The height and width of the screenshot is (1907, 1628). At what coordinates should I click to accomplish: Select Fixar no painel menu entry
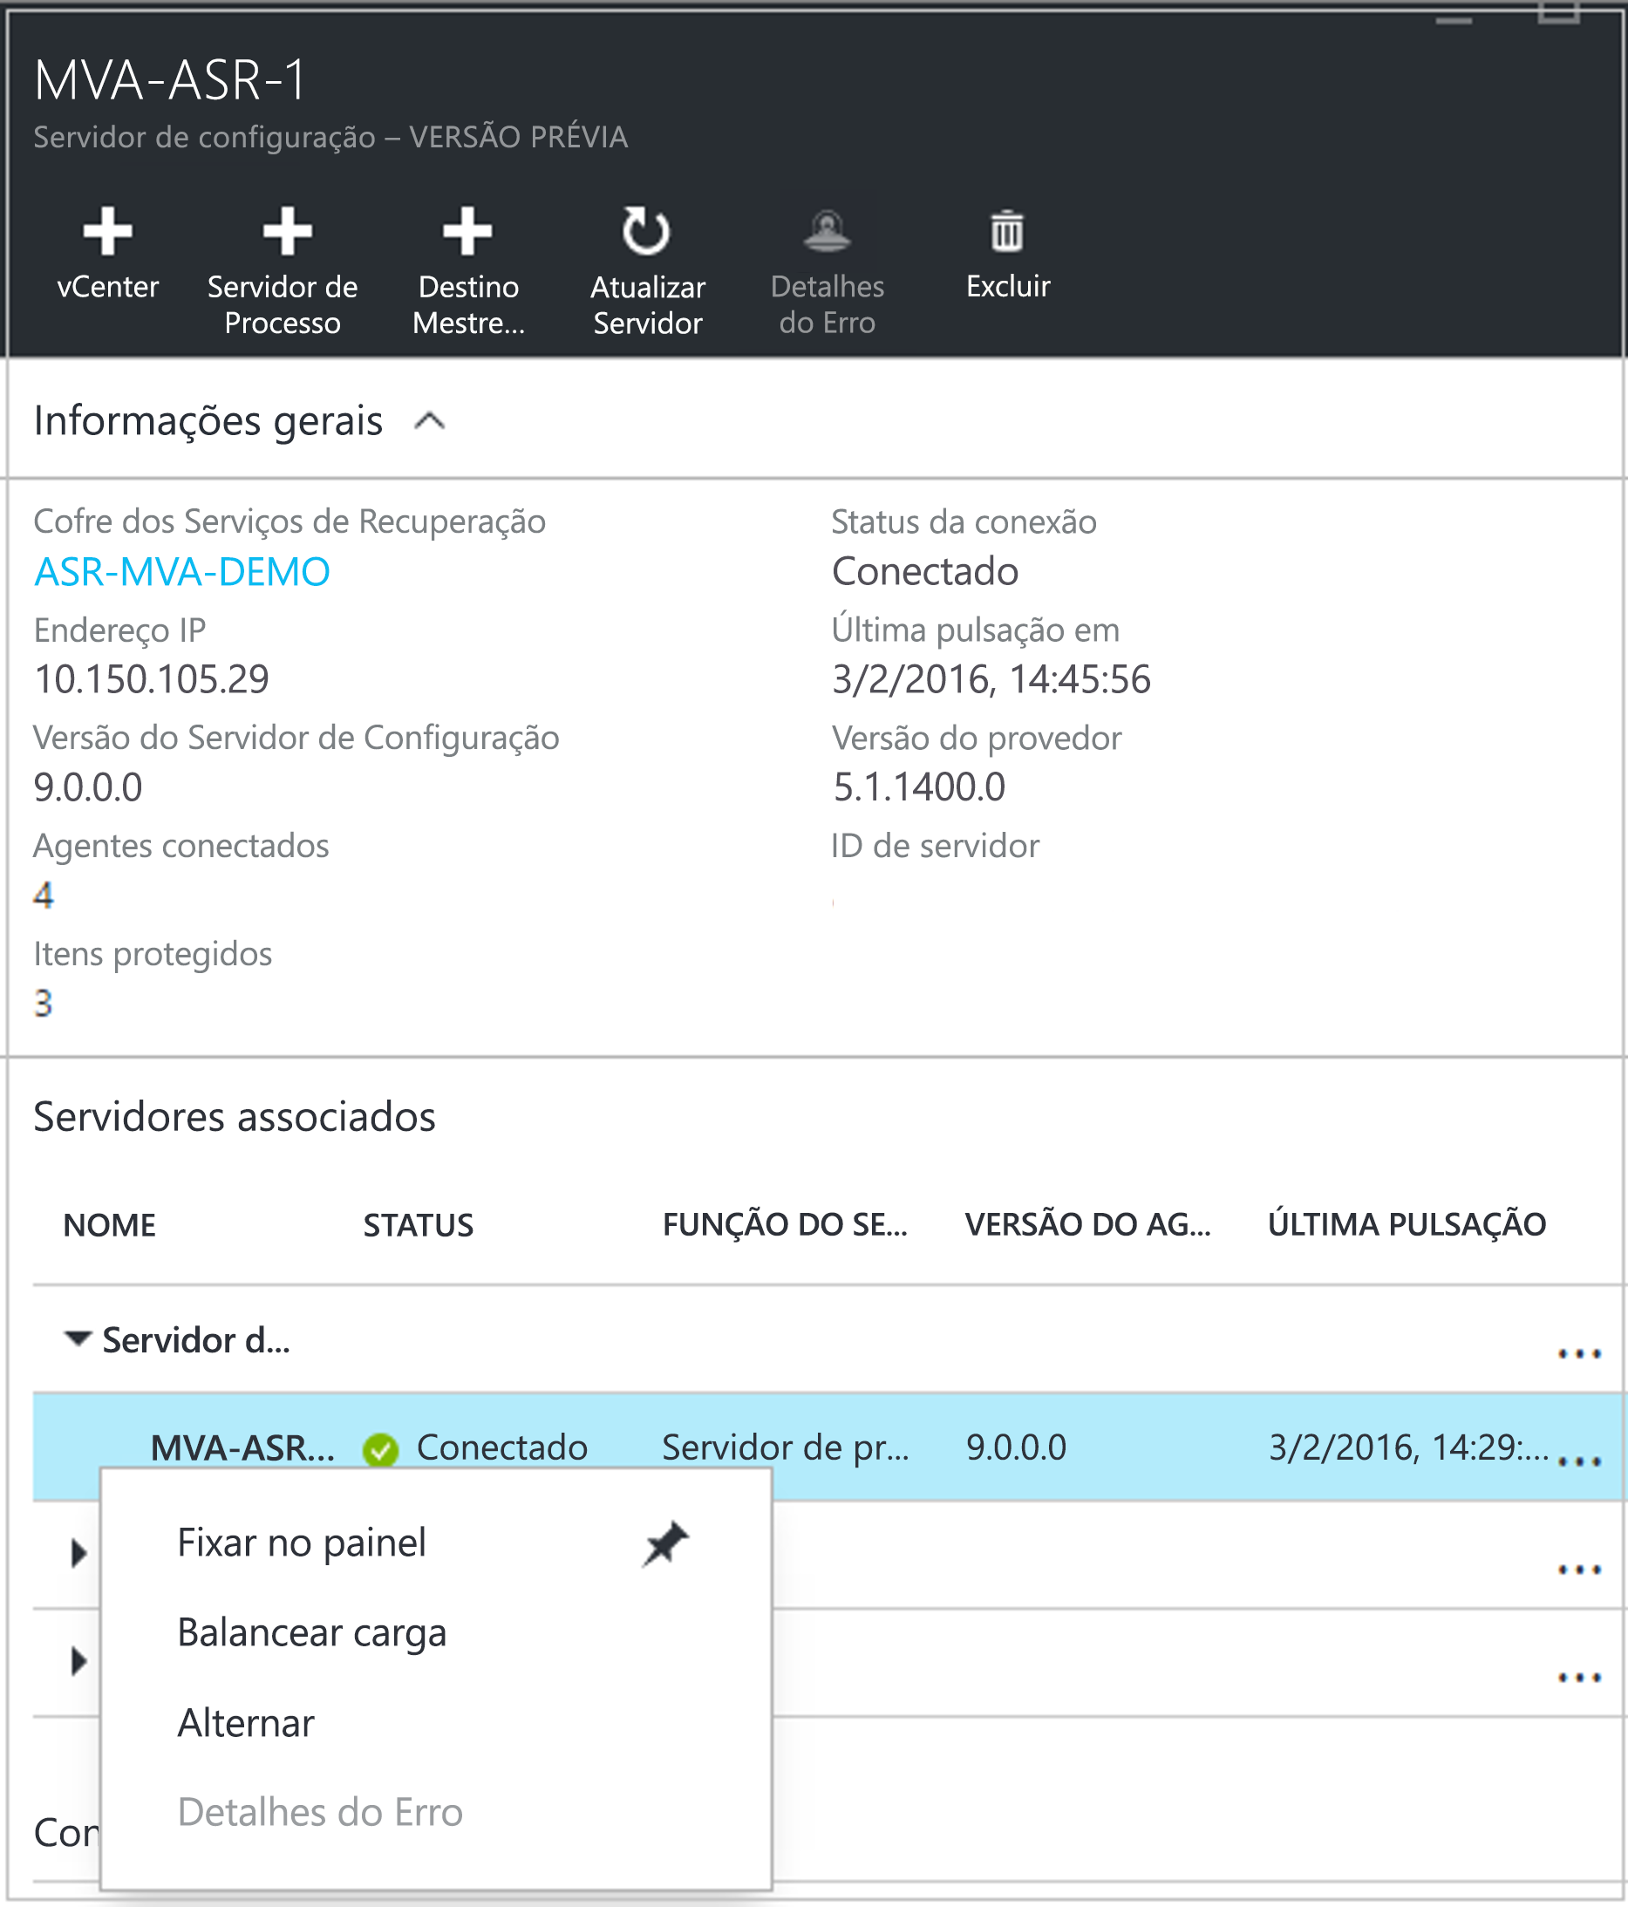click(302, 1543)
